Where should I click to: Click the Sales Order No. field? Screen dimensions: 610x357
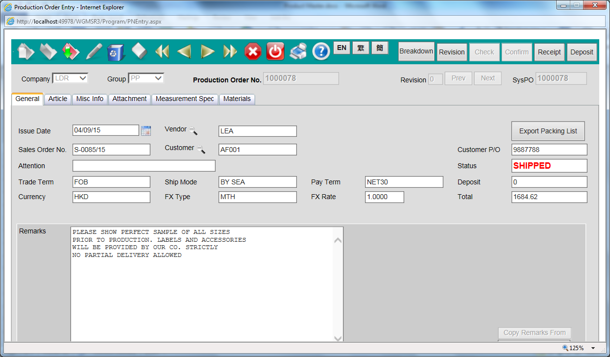coord(111,150)
